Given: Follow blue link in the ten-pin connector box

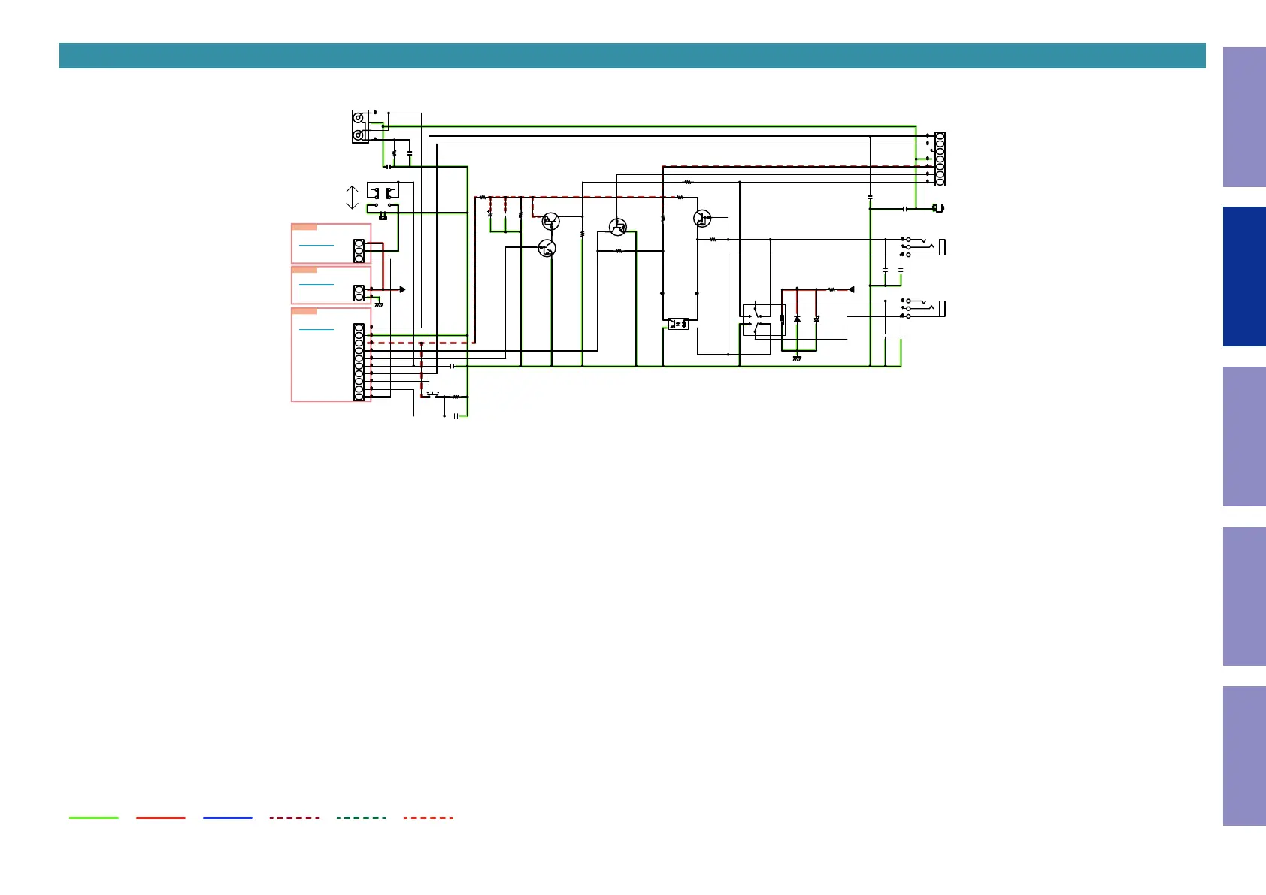Looking at the screenshot, I should tap(316, 329).
